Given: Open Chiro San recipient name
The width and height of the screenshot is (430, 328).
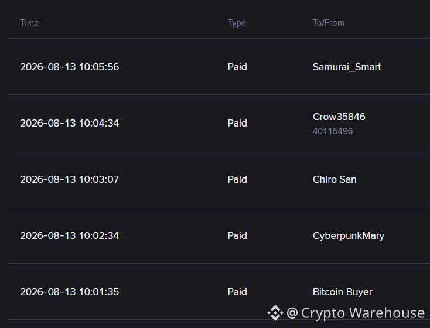Looking at the screenshot, I should point(335,179).
